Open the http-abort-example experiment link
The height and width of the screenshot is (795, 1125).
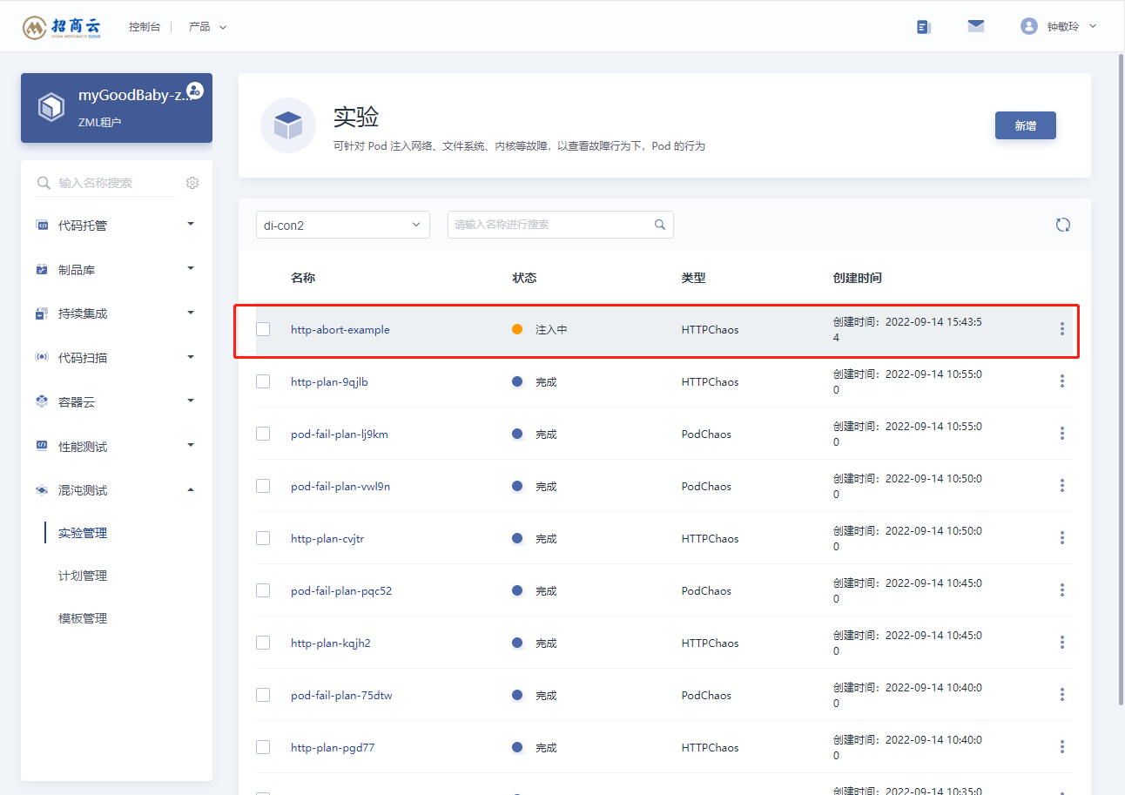(x=340, y=330)
